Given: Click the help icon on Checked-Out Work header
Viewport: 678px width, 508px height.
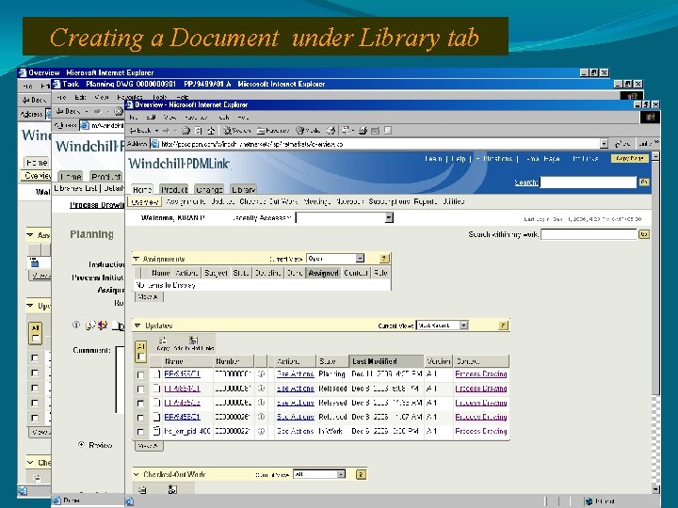Looking at the screenshot, I should (x=361, y=474).
